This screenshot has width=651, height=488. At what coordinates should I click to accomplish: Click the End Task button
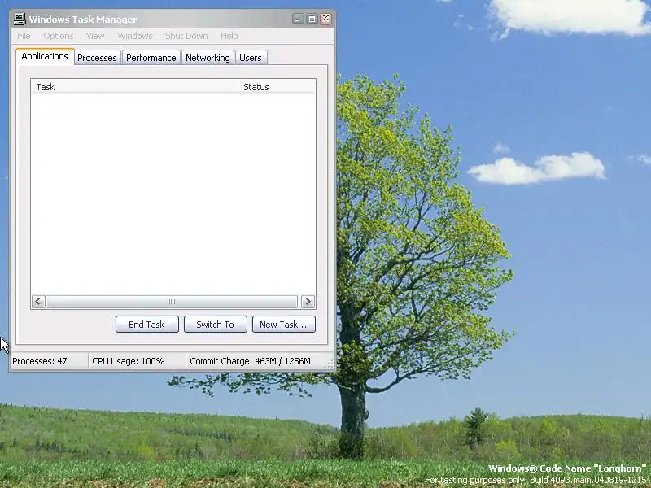(147, 324)
